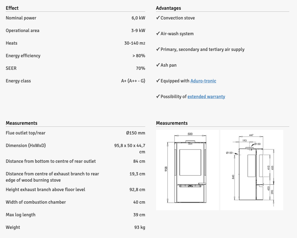Click the checkmark beside Convection stove

click(158, 18)
